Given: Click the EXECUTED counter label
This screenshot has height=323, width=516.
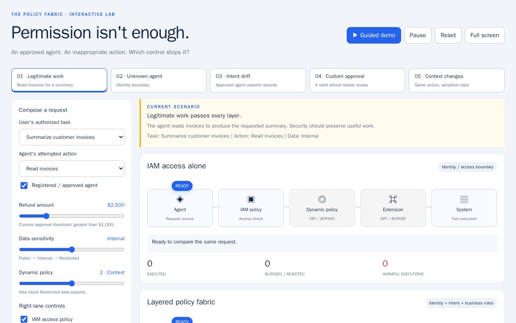Looking at the screenshot, I should pos(156,274).
